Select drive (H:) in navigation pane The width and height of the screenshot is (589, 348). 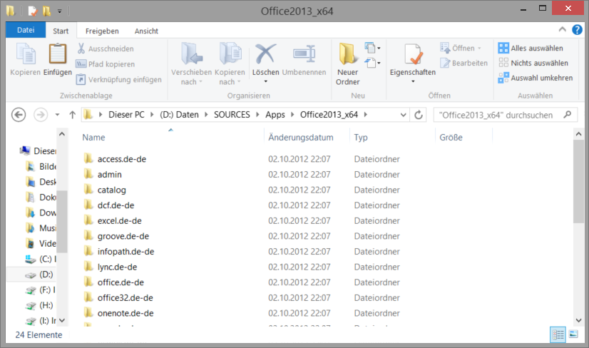39,305
